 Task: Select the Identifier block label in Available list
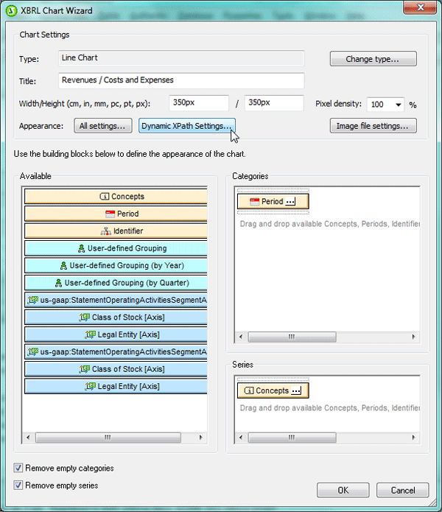(x=128, y=231)
